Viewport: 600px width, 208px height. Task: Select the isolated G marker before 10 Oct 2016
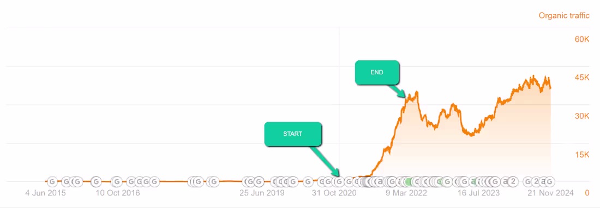click(97, 182)
